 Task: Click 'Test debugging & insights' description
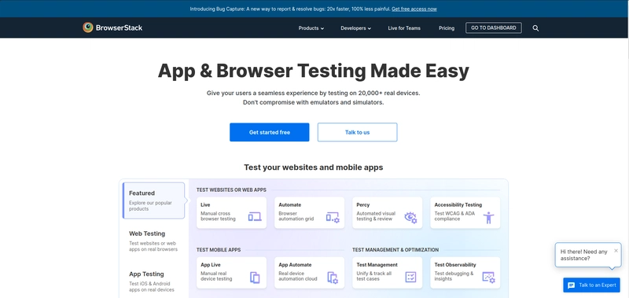pos(454,276)
